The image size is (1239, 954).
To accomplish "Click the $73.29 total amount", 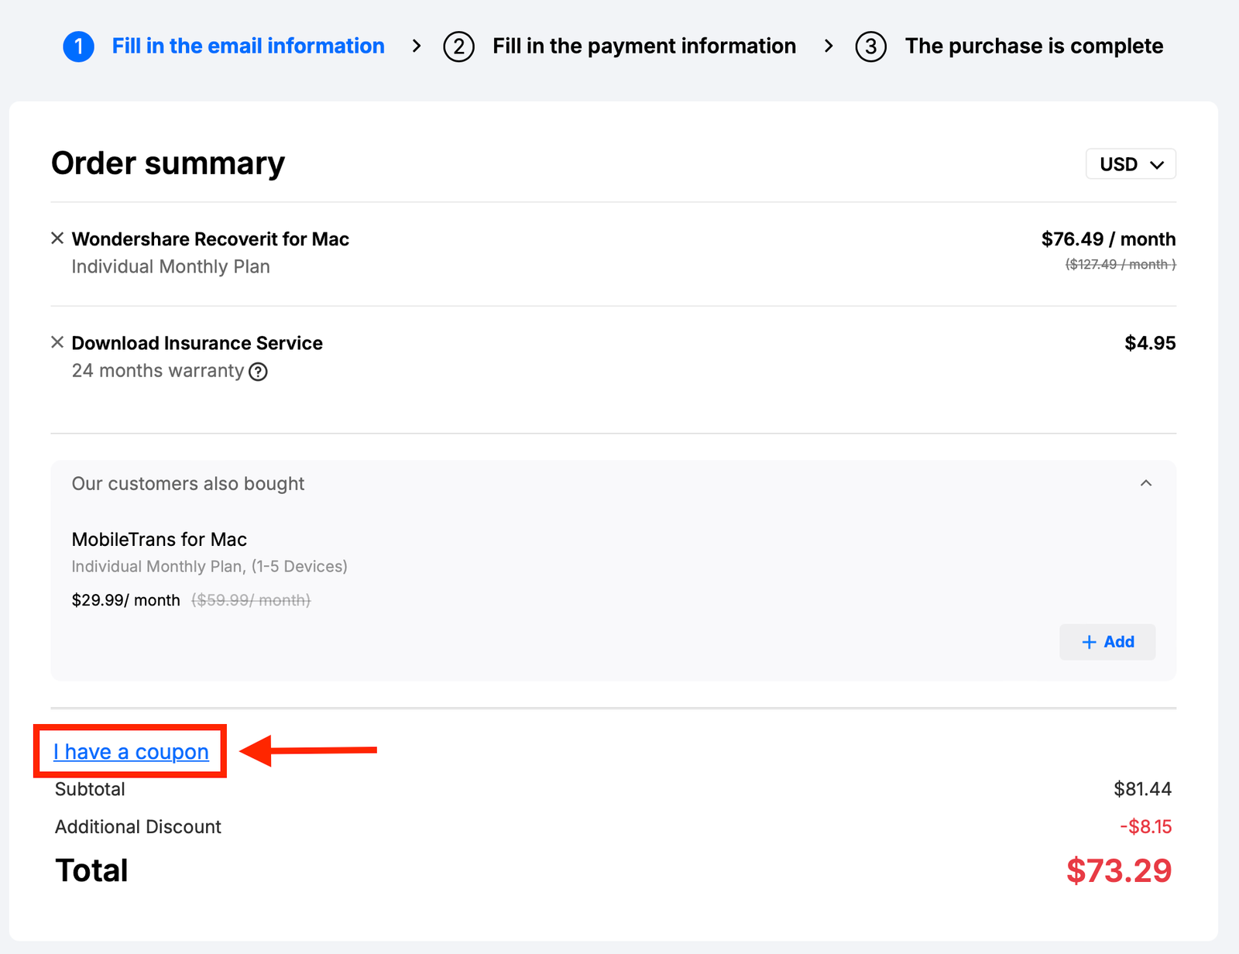I will (1119, 871).
